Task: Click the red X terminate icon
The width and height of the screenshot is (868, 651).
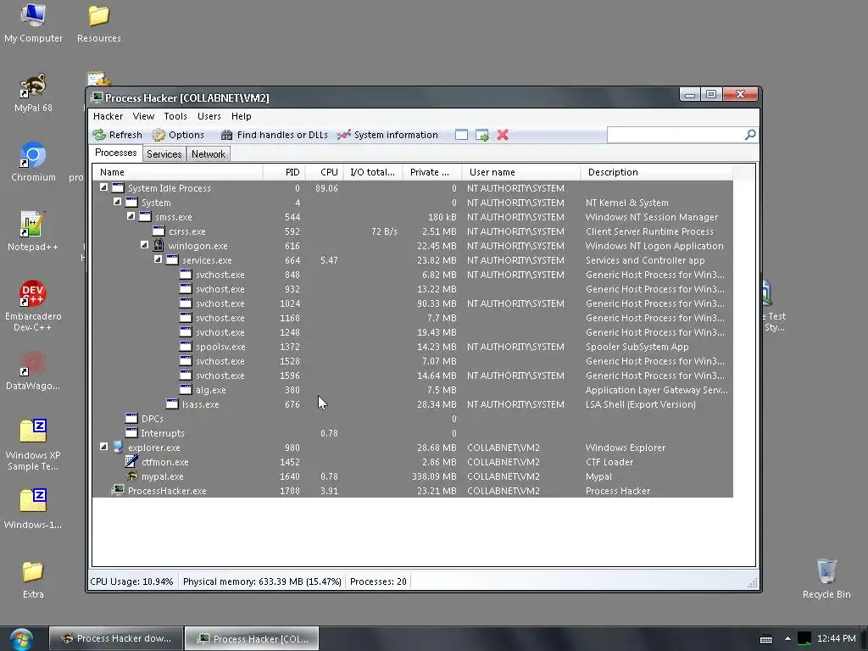Action: pos(503,135)
